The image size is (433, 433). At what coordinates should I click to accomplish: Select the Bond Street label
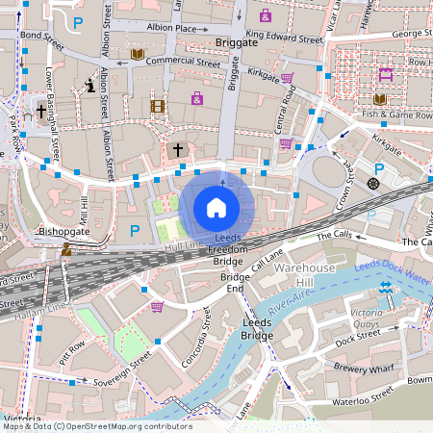(42, 40)
